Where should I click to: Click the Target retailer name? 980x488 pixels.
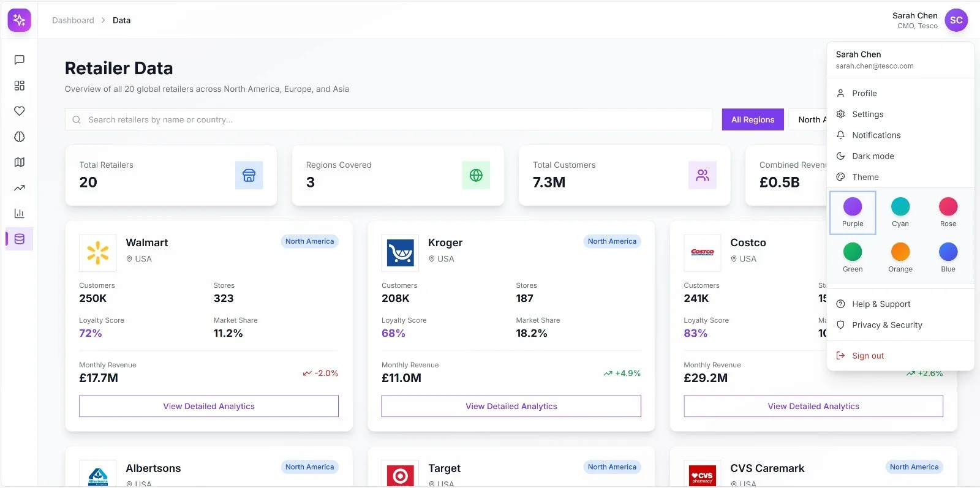[x=444, y=468]
